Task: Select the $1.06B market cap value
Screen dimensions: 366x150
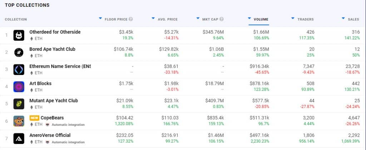Action: [216, 49]
